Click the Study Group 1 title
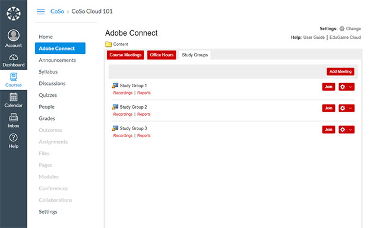This screenshot has width=386, height=228. [x=133, y=85]
